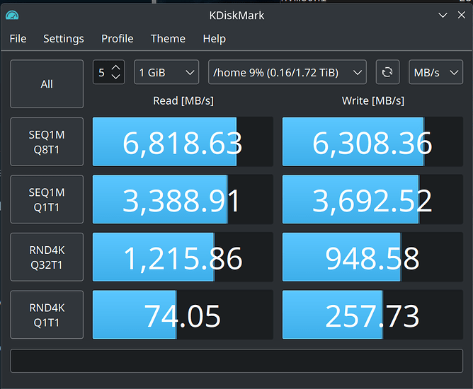Image resolution: width=473 pixels, height=389 pixels.
Task: Click the SEQ1M Q8T1 read result bar
Action: (183, 142)
